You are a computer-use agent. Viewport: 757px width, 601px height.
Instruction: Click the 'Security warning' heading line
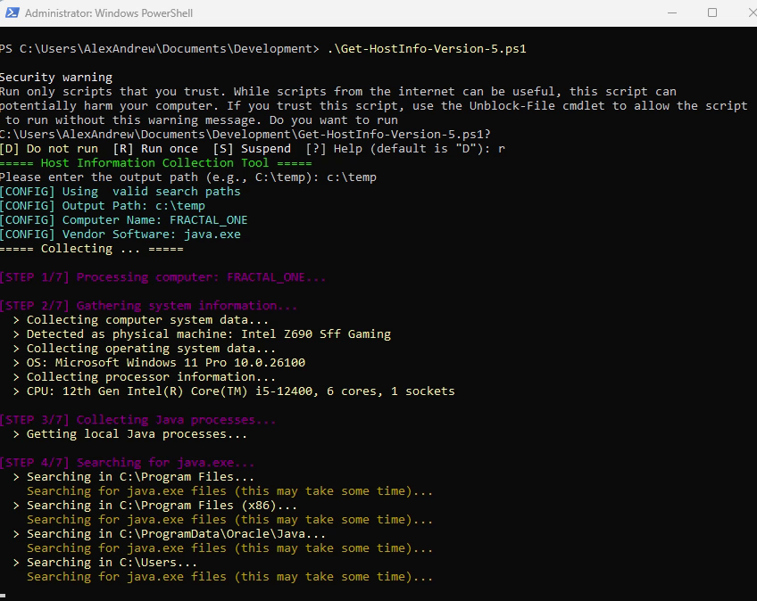(56, 78)
